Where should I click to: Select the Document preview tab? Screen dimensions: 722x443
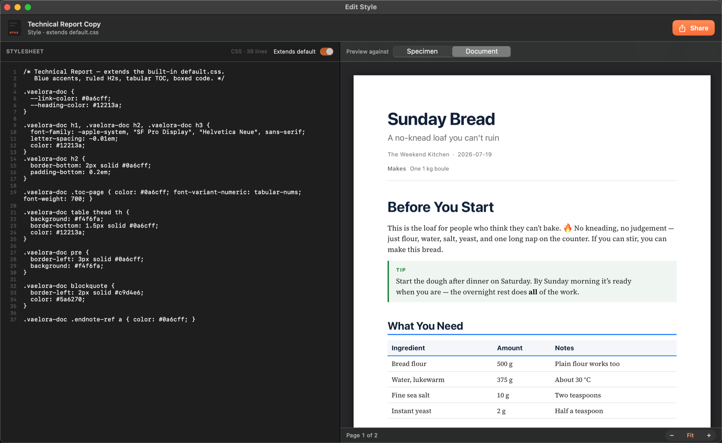481,51
